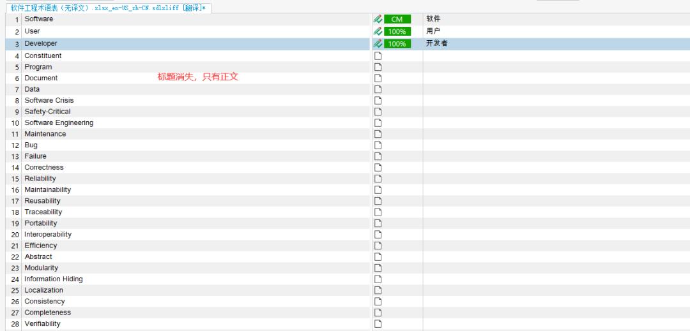The width and height of the screenshot is (690, 331).
Task: Click untranslated status icon for Verifiability segment
Action: click(378, 324)
